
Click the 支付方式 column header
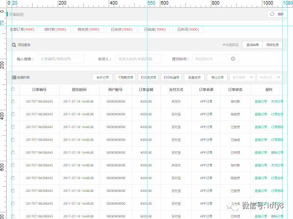(x=176, y=90)
